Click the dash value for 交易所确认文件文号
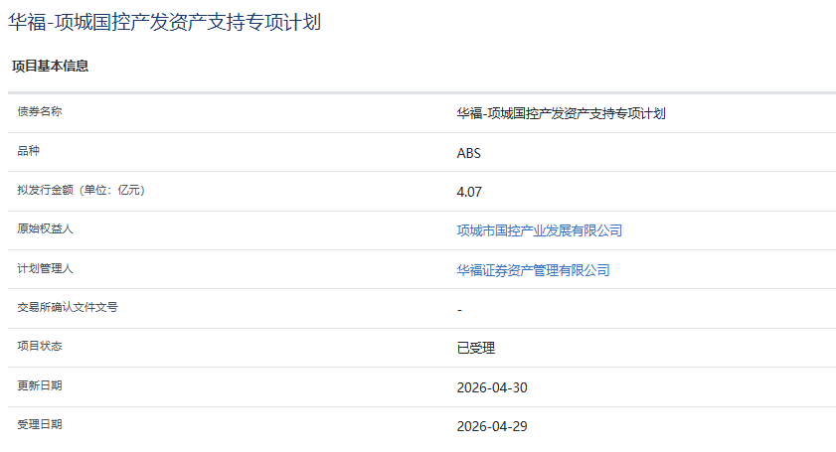This screenshot has width=836, height=452. pos(459,310)
